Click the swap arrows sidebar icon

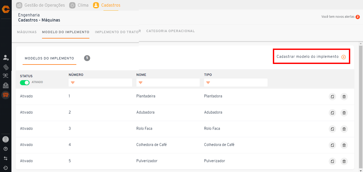[x=6, y=158]
